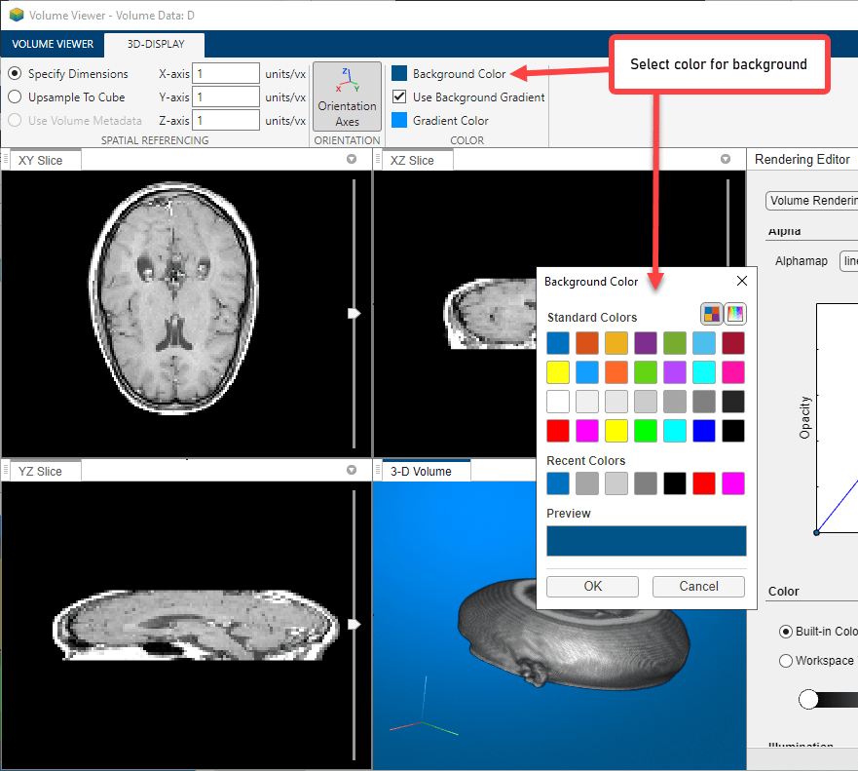Pick near-black end of grayscale row
This screenshot has height=771, width=858.
733,402
